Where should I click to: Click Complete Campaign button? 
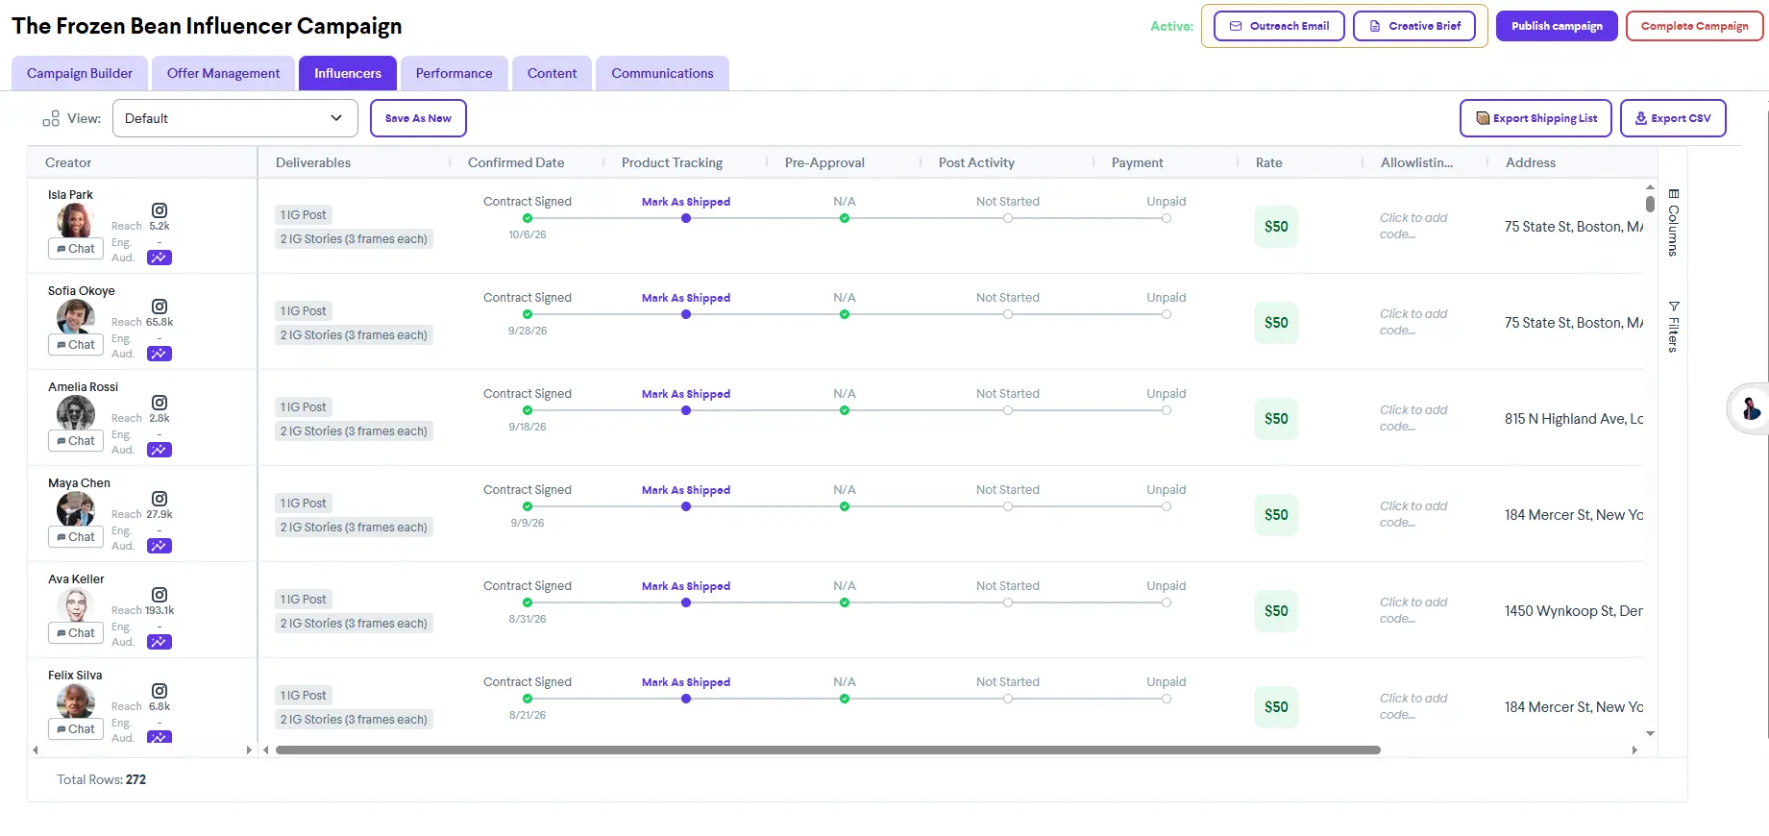pyautogui.click(x=1694, y=26)
